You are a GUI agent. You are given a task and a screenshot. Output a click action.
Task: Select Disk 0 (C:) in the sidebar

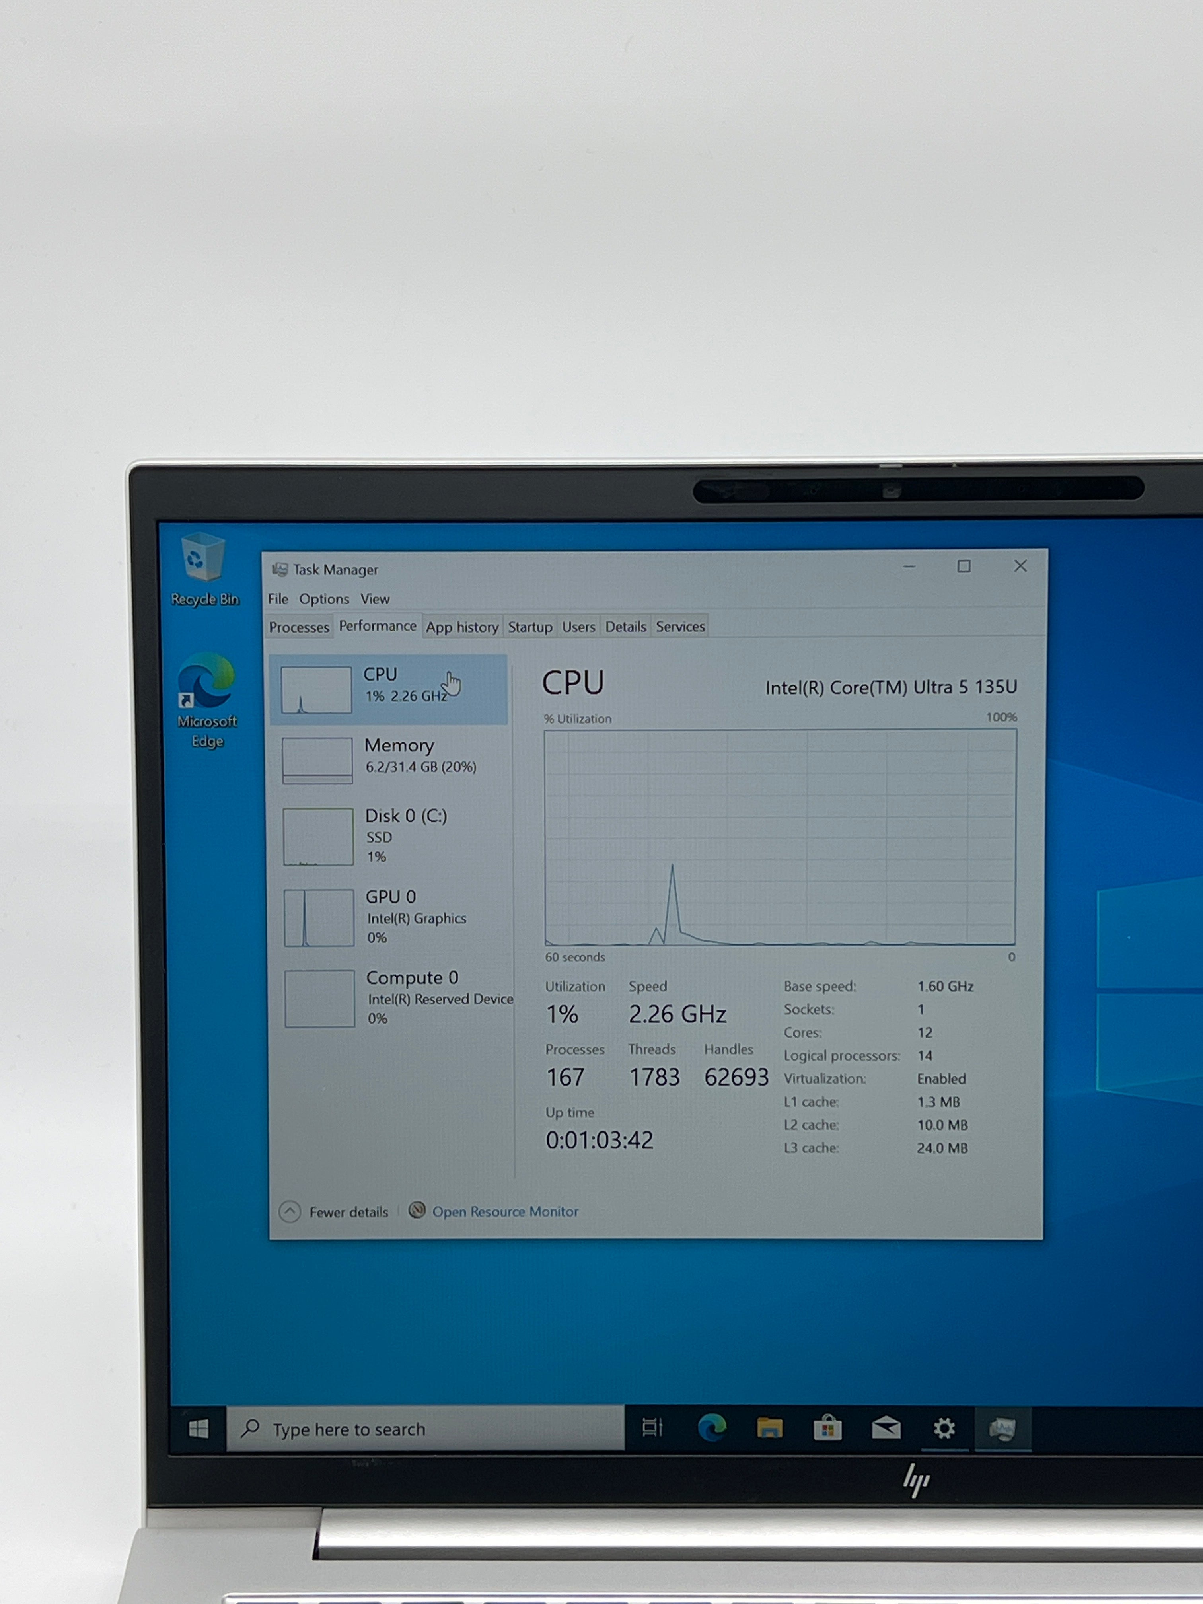[x=389, y=836]
